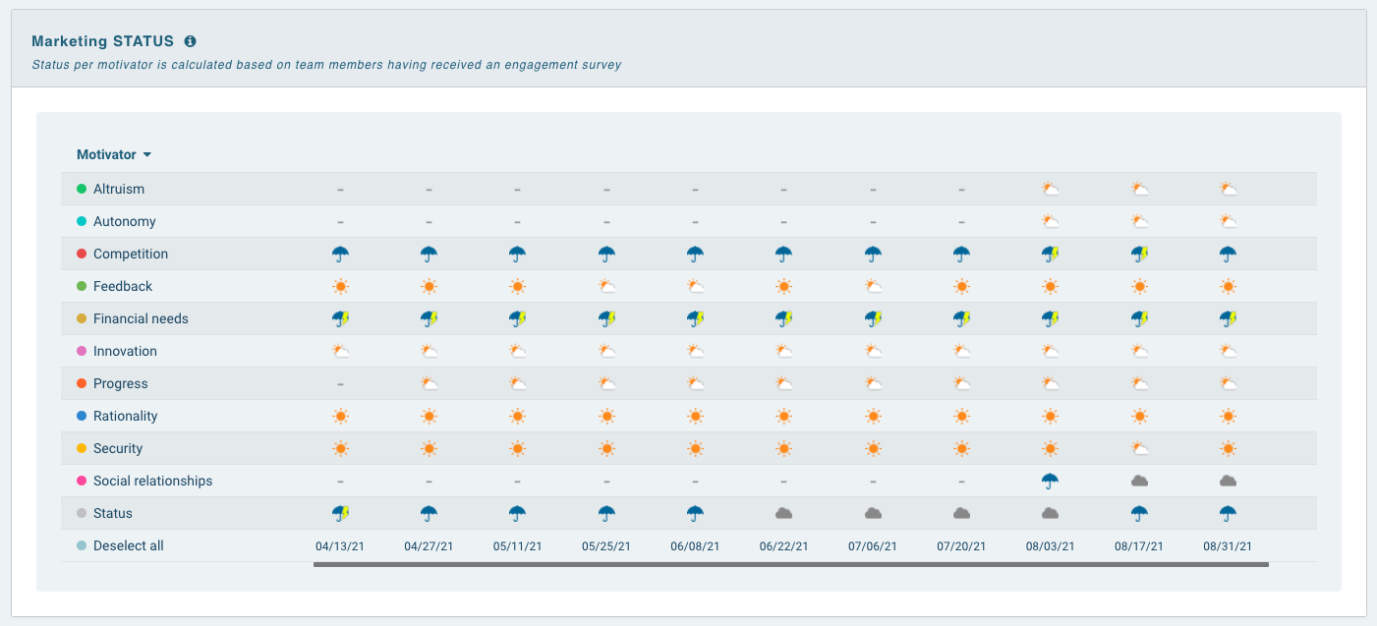Select the sunny icon for Rationality on 06/08/21

pyautogui.click(x=695, y=415)
